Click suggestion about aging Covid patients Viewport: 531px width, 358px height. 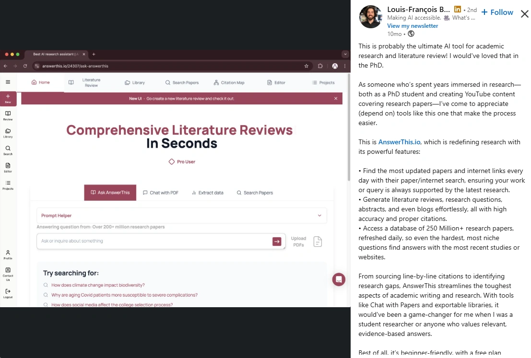point(124,295)
